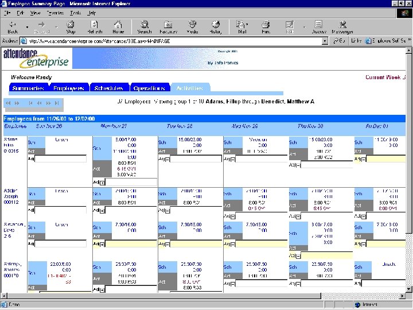The width and height of the screenshot is (413, 310).
Task: Reload page using the Refresh icon
Action: pos(95,28)
